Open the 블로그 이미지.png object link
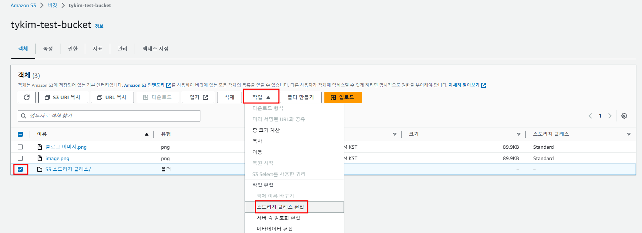642x233 pixels. coord(66,147)
